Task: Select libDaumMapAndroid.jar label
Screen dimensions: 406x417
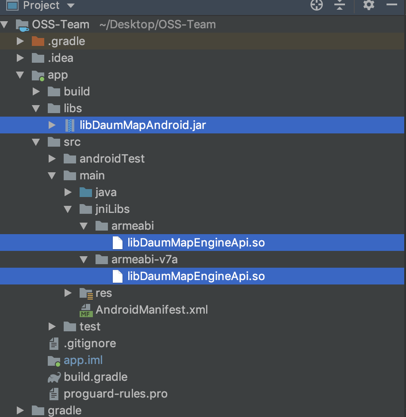Action: pyautogui.click(x=143, y=125)
